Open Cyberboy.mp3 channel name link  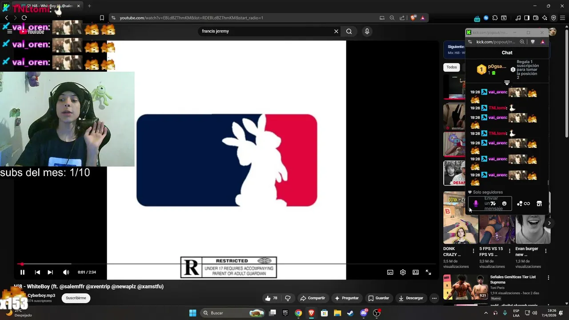tap(41, 296)
